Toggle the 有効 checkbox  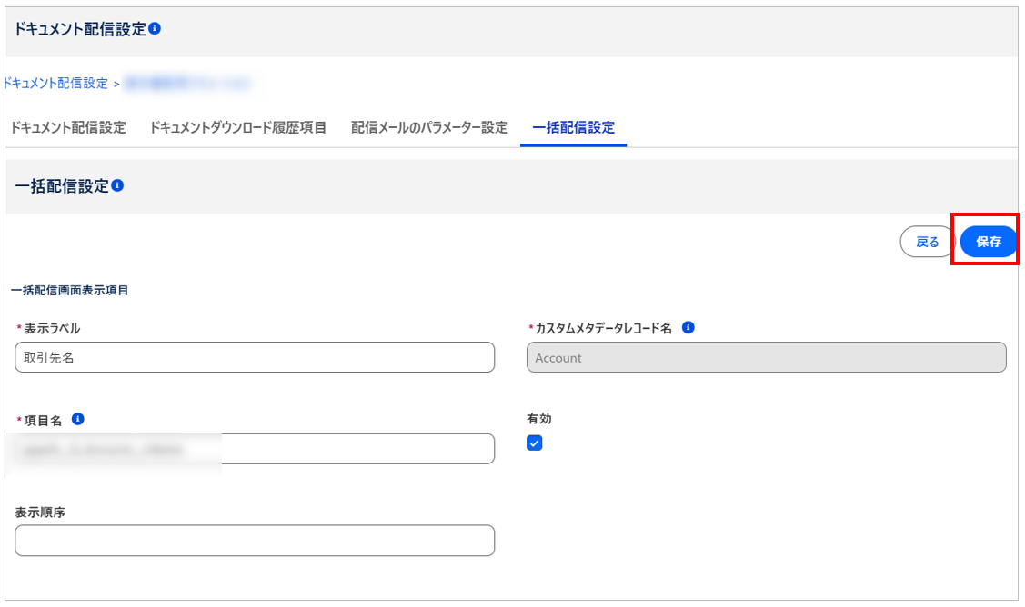535,443
